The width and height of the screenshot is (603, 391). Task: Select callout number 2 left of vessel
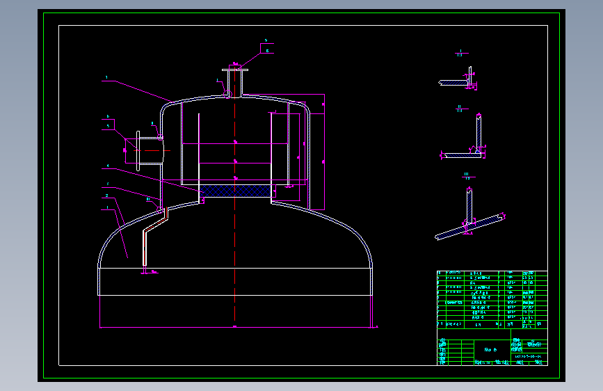coord(107,195)
